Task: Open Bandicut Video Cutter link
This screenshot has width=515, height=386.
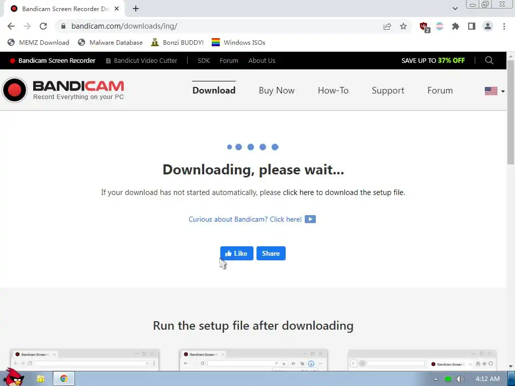Action: pyautogui.click(x=141, y=61)
